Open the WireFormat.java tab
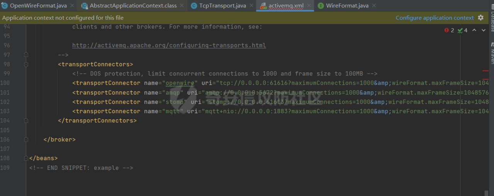The width and height of the screenshot is (494, 196). tap(347, 6)
